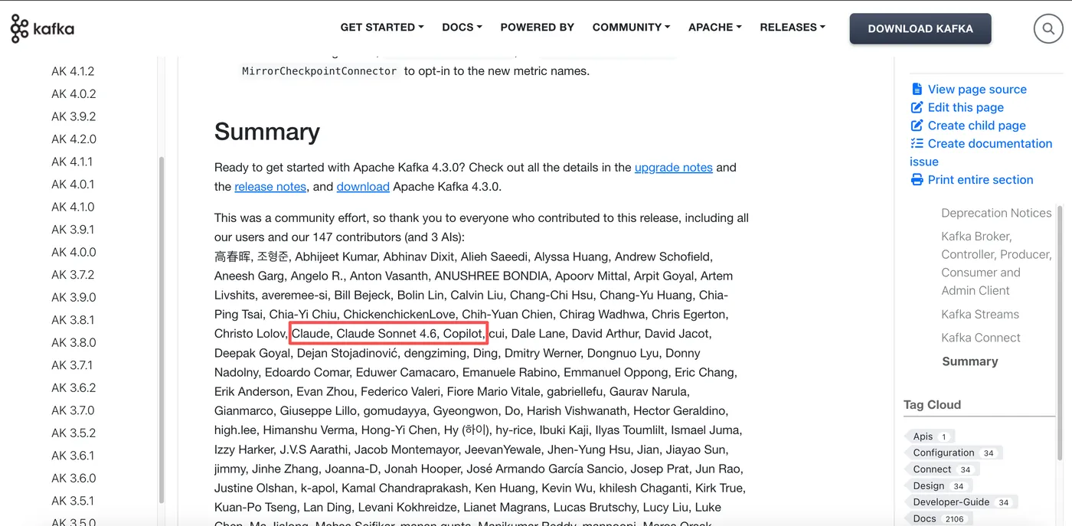Open AK 3.7.2 in sidebar
This screenshot has width=1072, height=526.
click(73, 274)
